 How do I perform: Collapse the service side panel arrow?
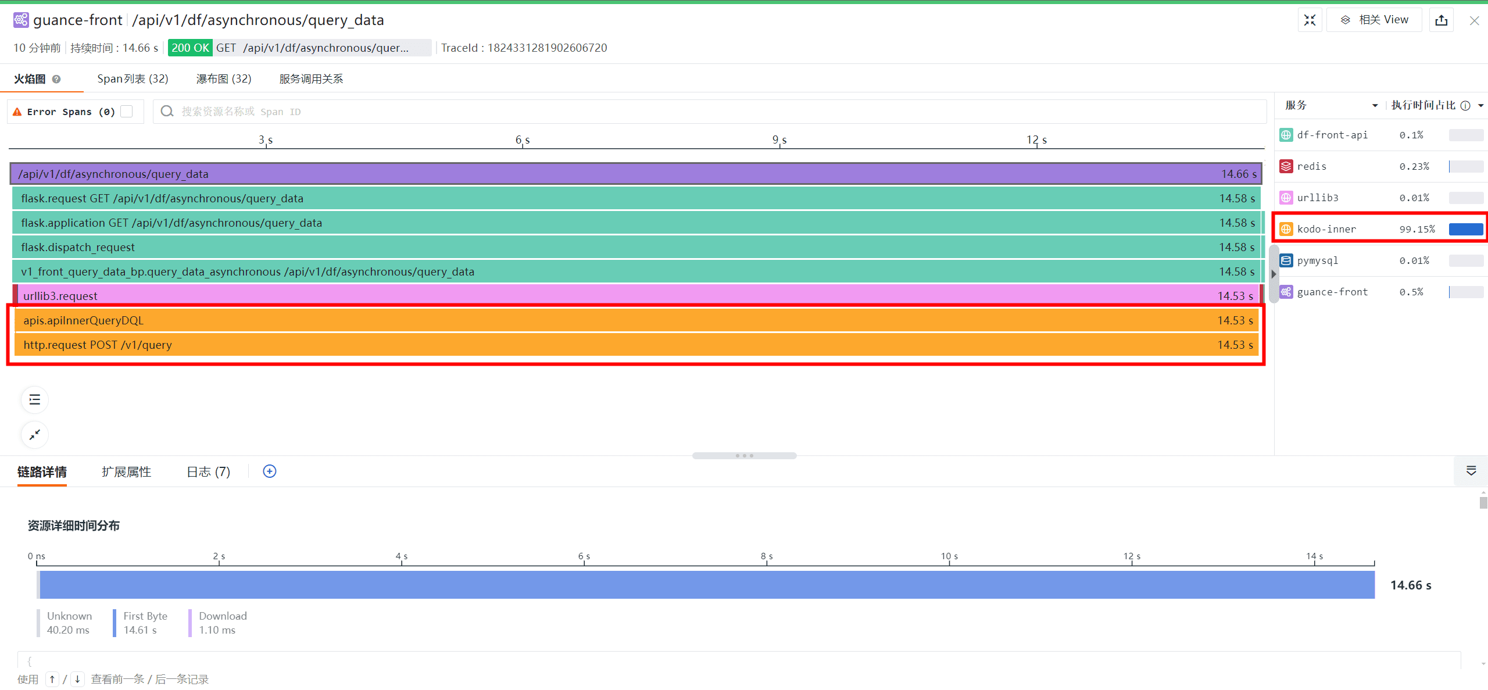point(1274,274)
